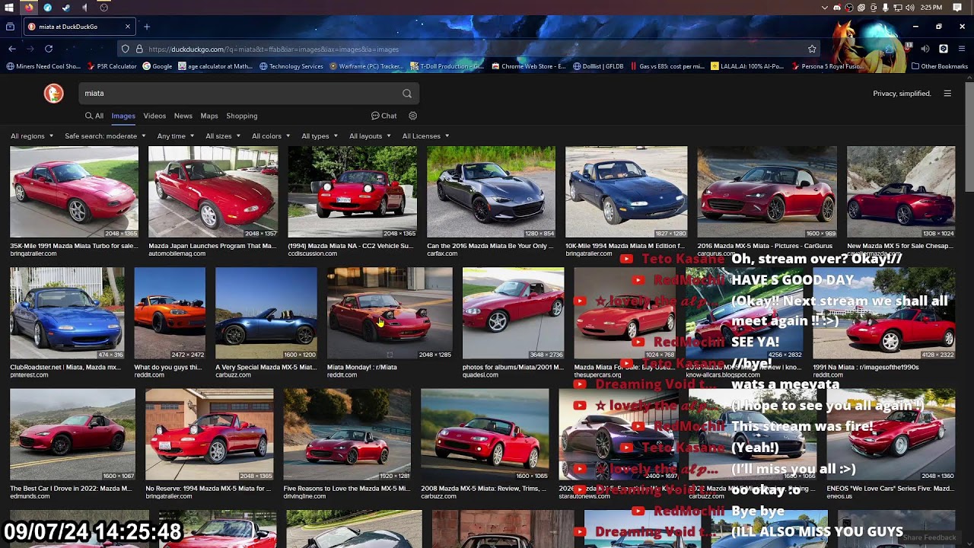The image size is (974, 548).
Task: Open the Google bookmark
Action: pos(158,66)
